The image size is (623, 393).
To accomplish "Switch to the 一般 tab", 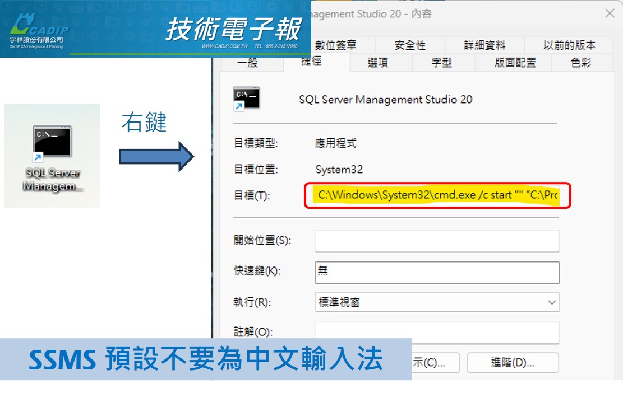I will coord(251,63).
